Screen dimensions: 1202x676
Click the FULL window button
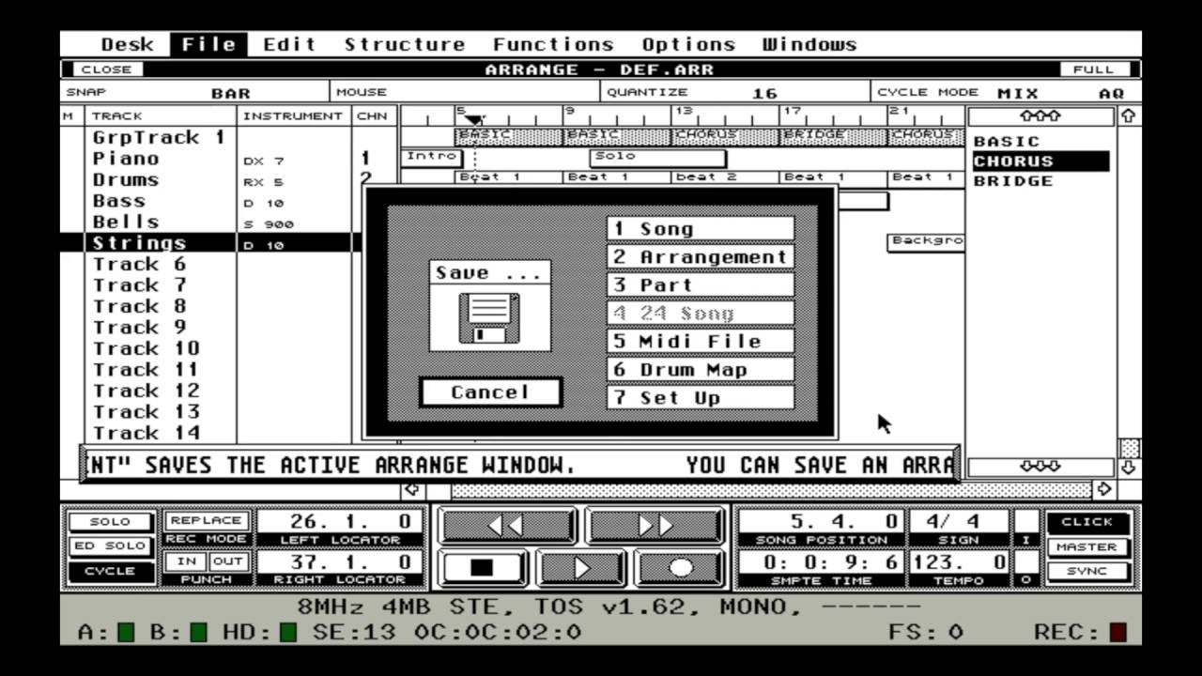coord(1093,69)
